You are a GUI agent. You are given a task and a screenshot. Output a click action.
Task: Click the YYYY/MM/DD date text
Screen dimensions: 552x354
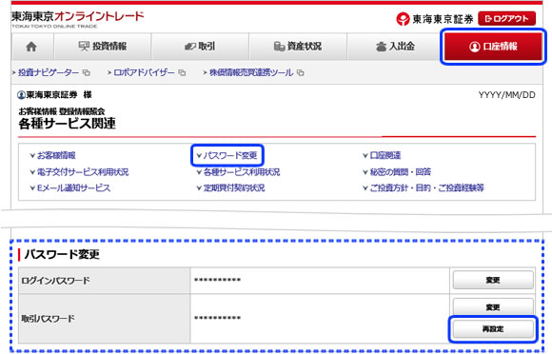[506, 95]
